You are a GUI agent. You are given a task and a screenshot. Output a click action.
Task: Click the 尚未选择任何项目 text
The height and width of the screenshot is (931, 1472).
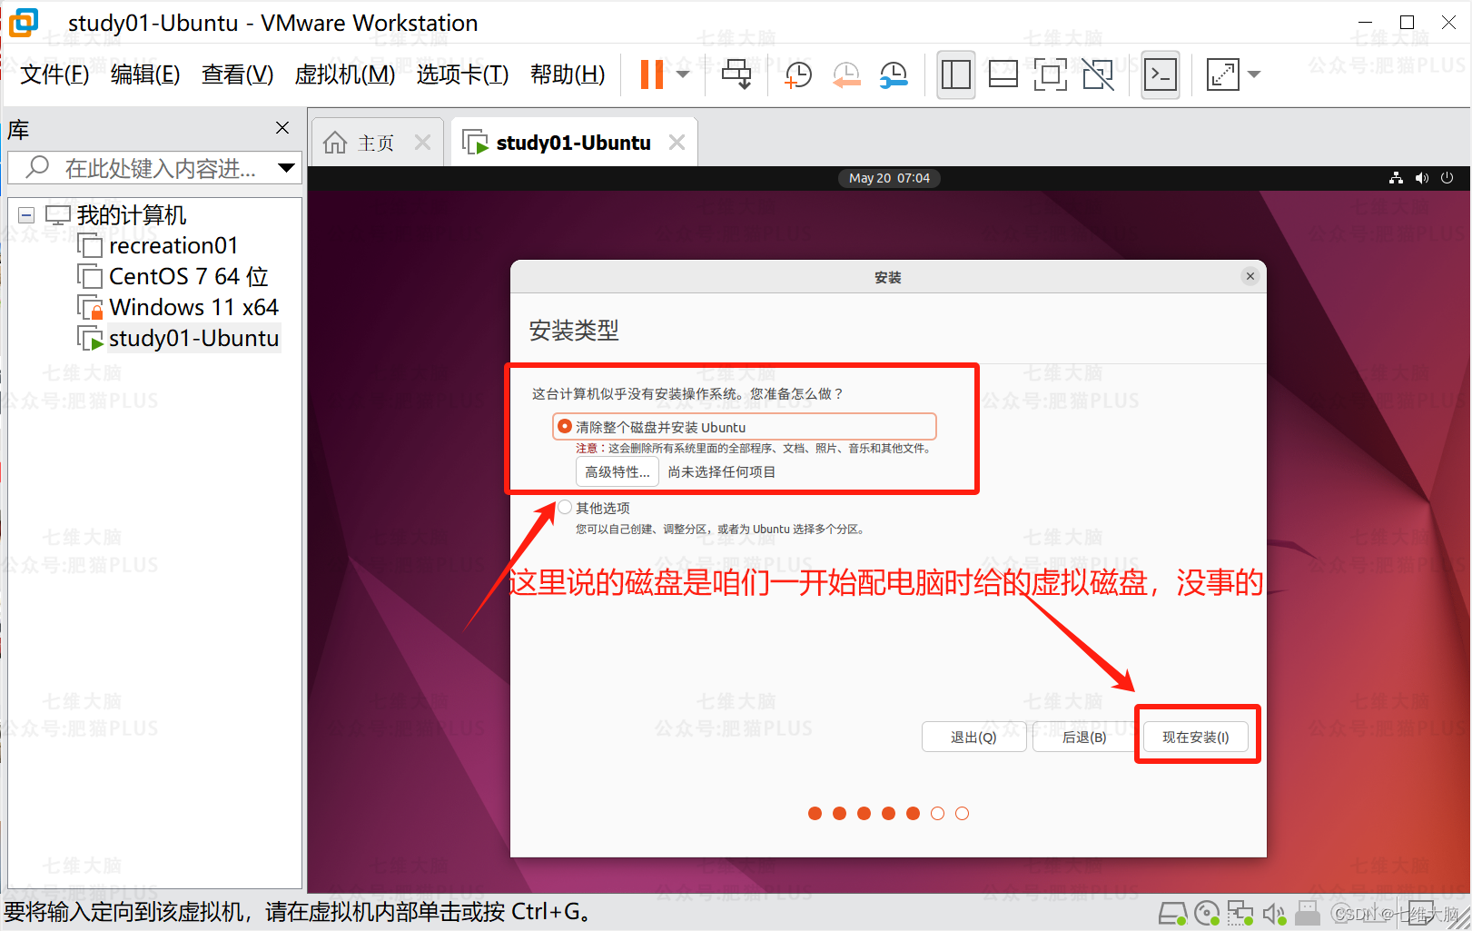[x=722, y=471]
